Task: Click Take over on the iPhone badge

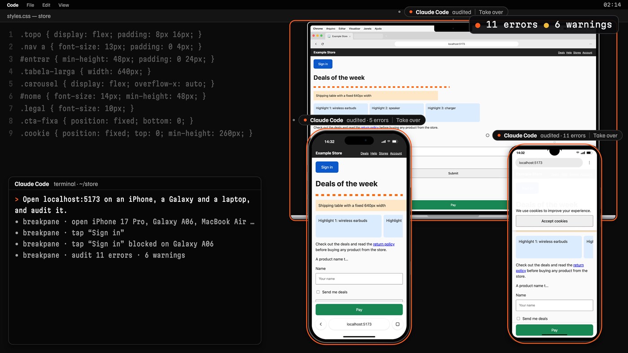Action: [x=408, y=120]
